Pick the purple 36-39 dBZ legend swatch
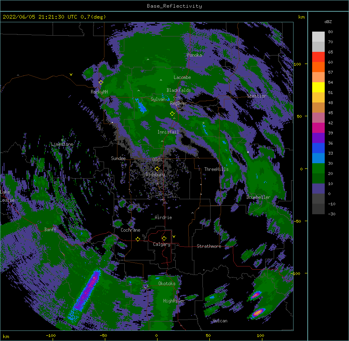349x341 pixels. 318,138
